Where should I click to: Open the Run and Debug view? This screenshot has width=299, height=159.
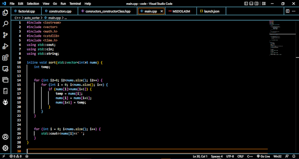coord(5,46)
